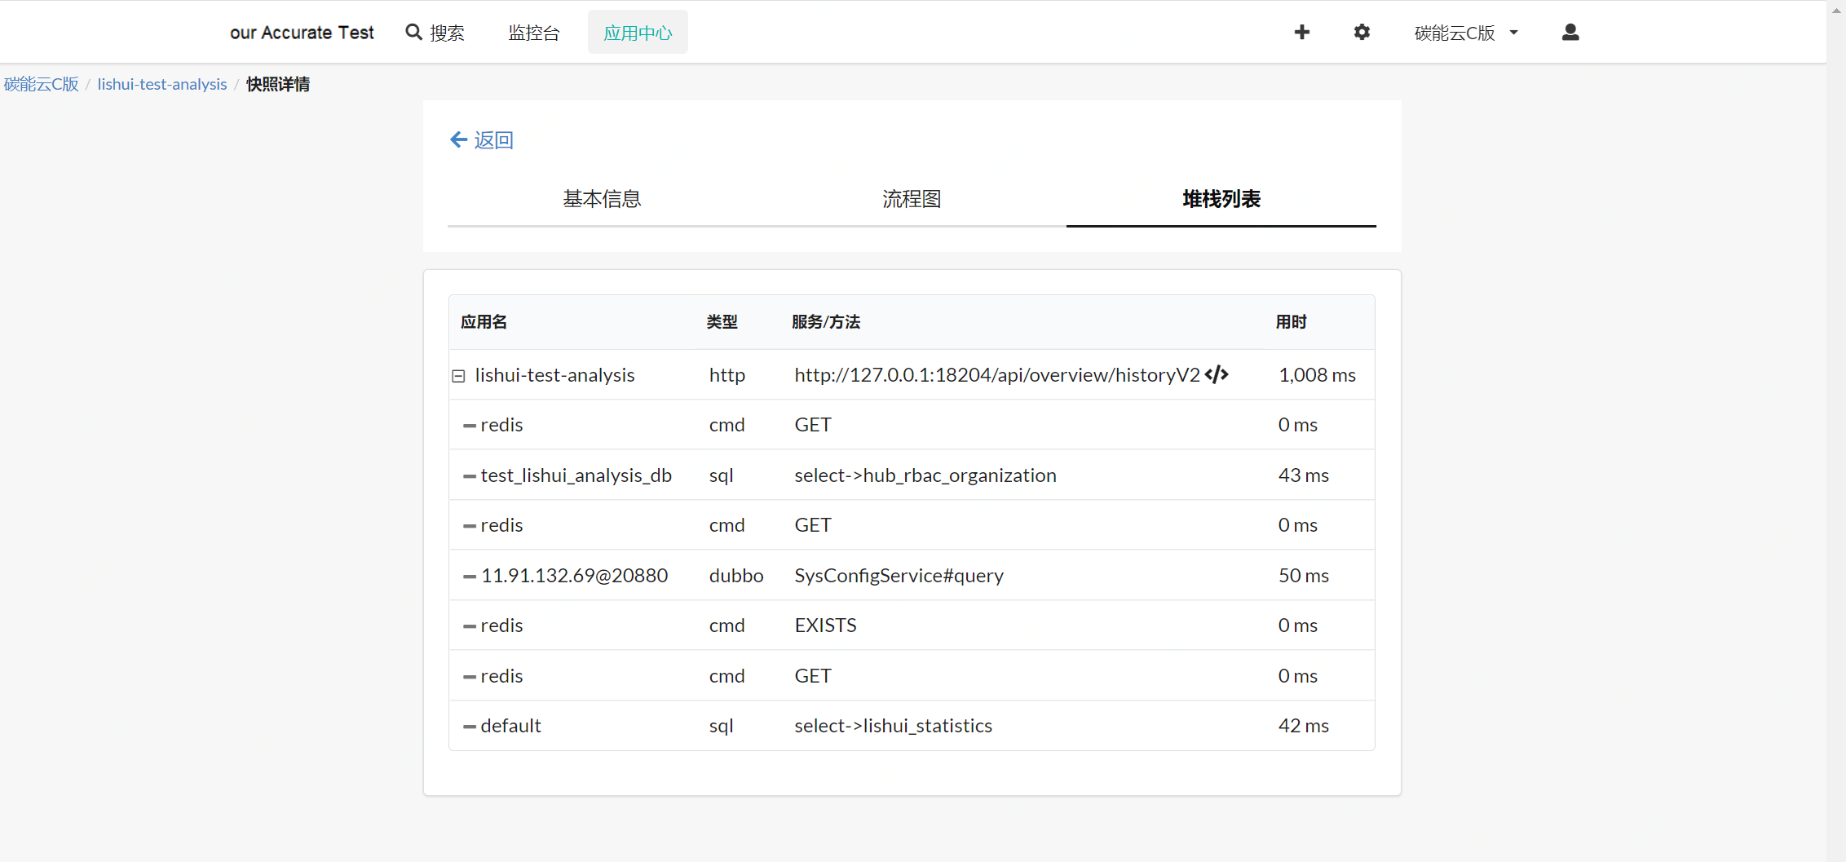The image size is (1846, 862).
Task: Click SysConfigService#query method cell
Action: [x=899, y=575]
